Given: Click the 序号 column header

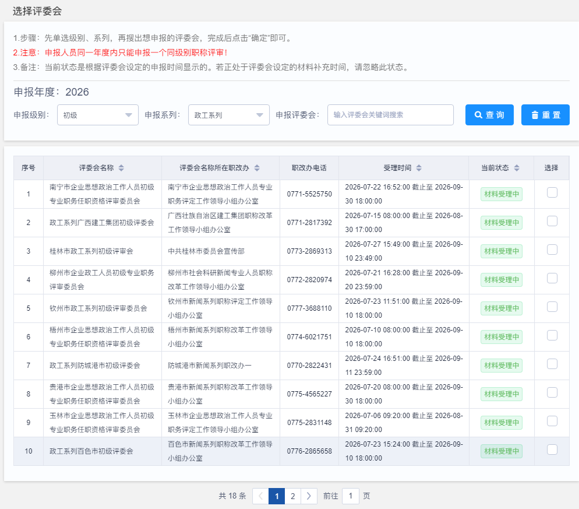Looking at the screenshot, I should (x=29, y=168).
